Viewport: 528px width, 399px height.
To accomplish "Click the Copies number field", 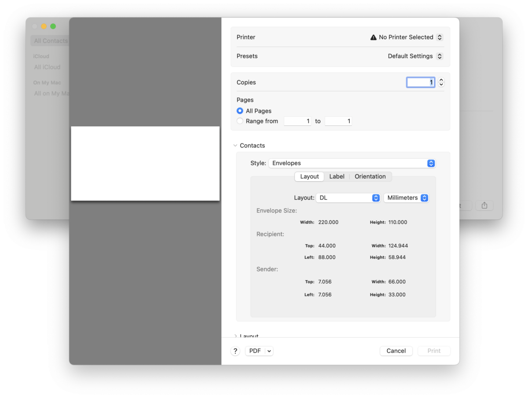I will 421,82.
